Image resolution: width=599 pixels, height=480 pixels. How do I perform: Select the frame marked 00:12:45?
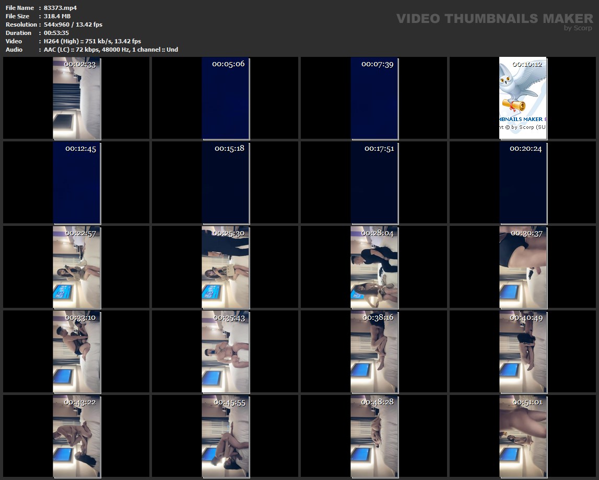coord(77,183)
